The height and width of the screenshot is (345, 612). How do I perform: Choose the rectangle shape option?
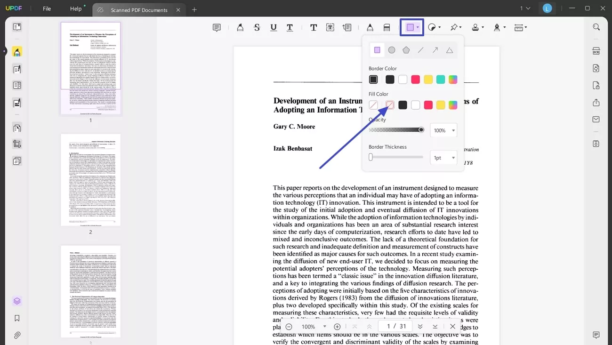coord(377,50)
